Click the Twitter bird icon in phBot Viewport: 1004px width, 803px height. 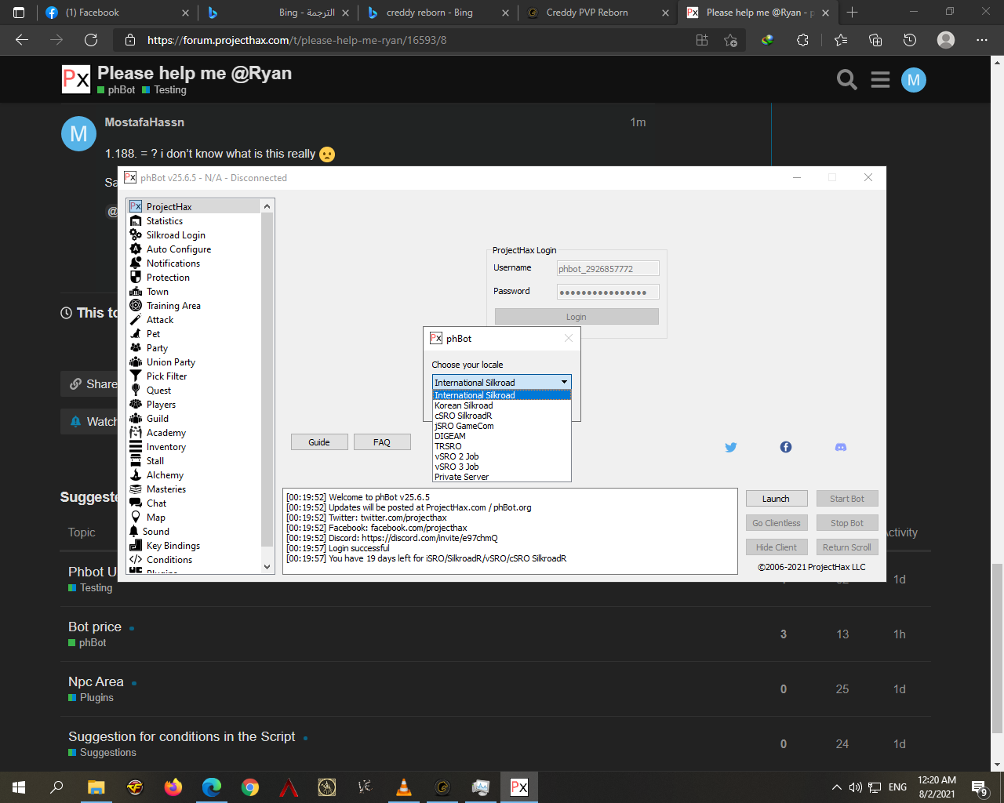[730, 447]
